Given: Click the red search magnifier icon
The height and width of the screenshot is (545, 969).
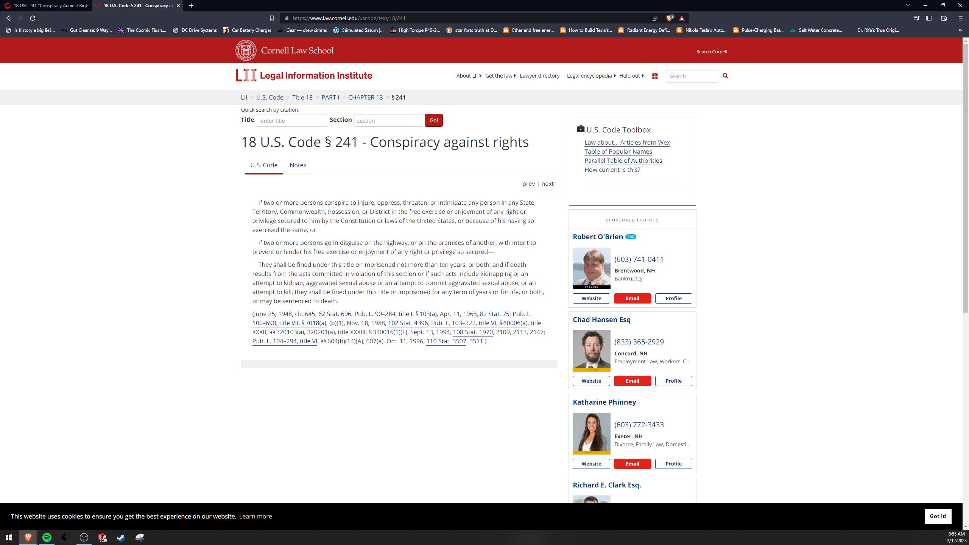Looking at the screenshot, I should (x=725, y=76).
